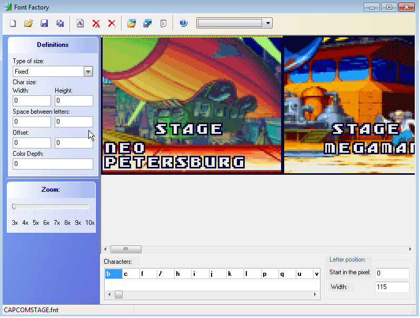Click the save-all multiple disks icon
This screenshot has width=420, height=318.
[60, 23]
